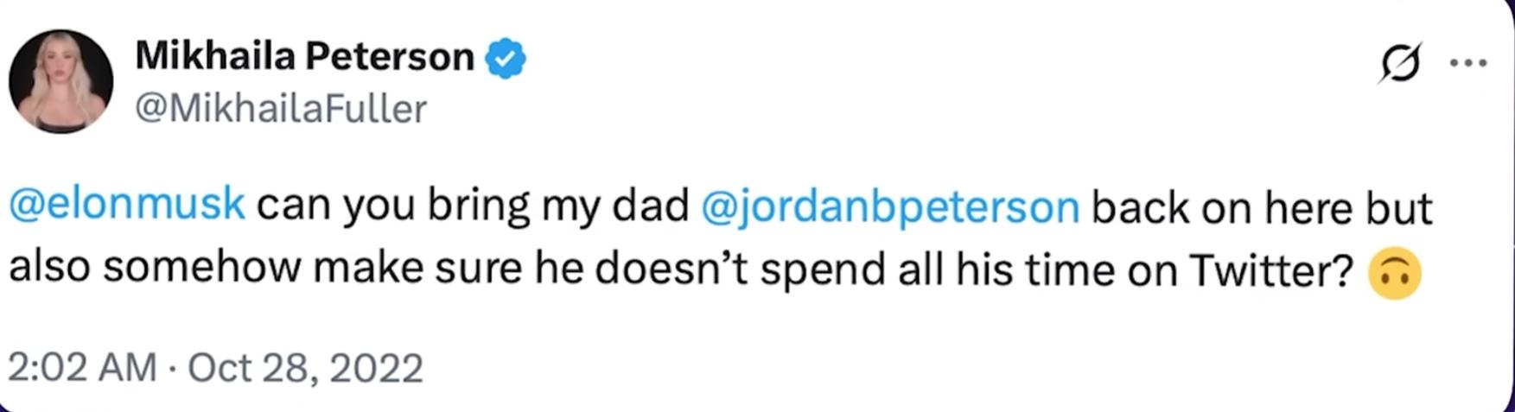The image size is (1515, 412).
Task: Click the Mikhaila Peterson display name
Action: click(x=304, y=58)
